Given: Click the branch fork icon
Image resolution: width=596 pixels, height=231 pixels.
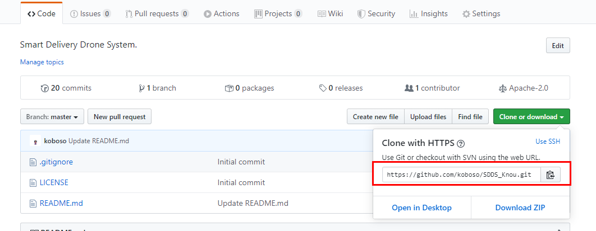Looking at the screenshot, I should pos(142,88).
